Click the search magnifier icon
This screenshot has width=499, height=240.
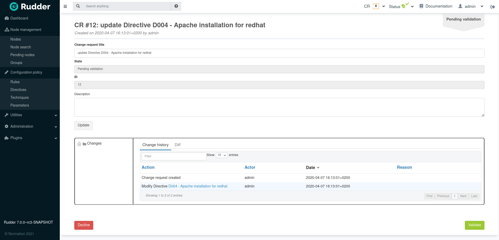[78, 6]
